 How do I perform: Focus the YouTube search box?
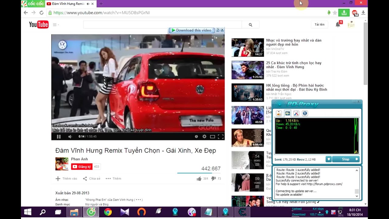162,25
